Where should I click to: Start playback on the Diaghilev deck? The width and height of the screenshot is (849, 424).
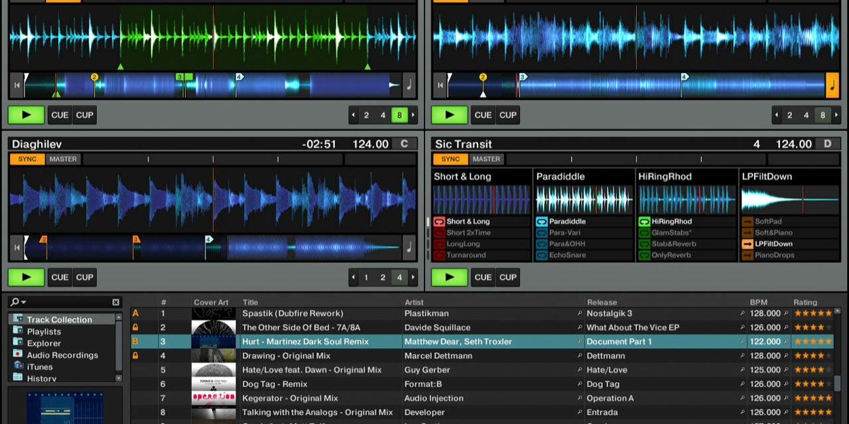[26, 277]
